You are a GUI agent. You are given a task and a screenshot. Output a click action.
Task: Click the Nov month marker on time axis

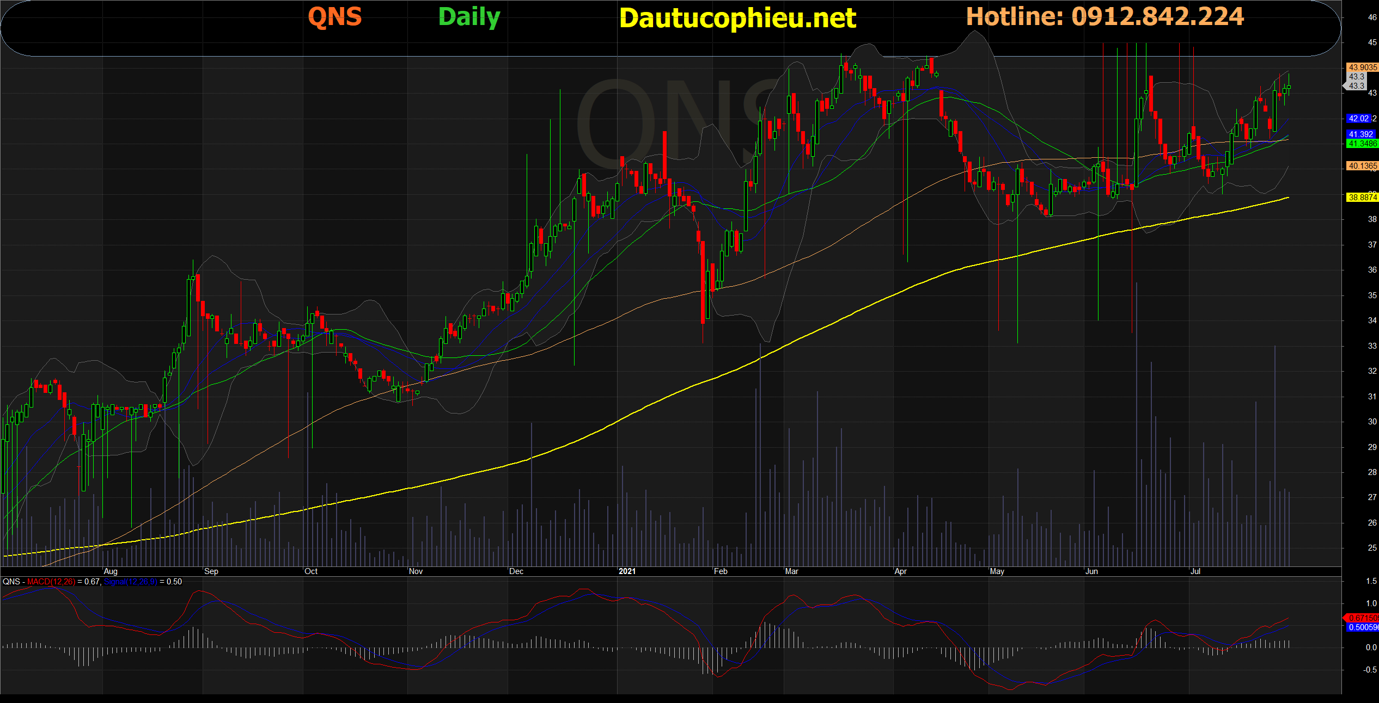click(x=416, y=571)
